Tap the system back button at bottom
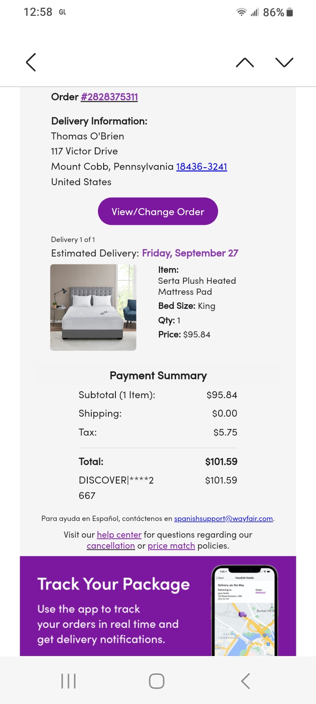Image resolution: width=316 pixels, height=704 pixels. (x=246, y=681)
